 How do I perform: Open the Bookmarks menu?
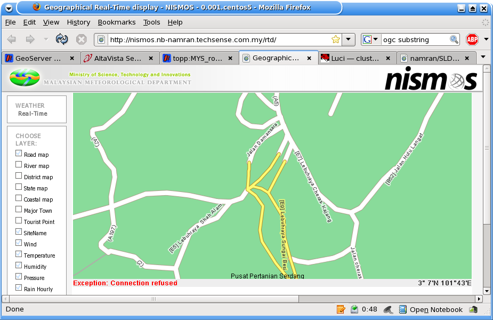point(117,22)
